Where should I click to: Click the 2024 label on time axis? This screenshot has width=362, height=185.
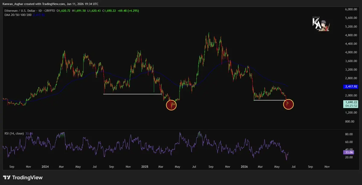coord(45,166)
